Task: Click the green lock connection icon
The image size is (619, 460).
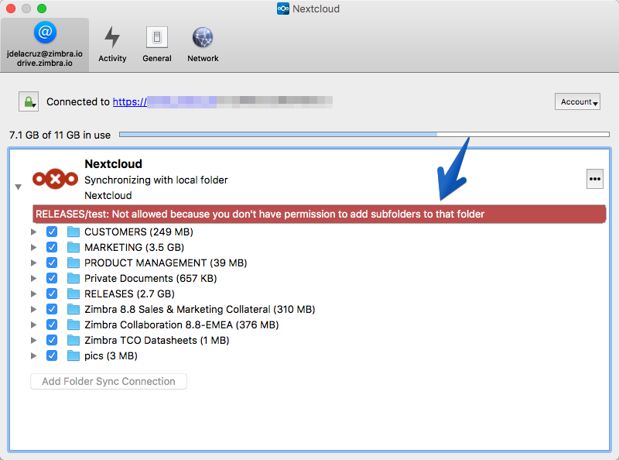Action: pyautogui.click(x=29, y=101)
